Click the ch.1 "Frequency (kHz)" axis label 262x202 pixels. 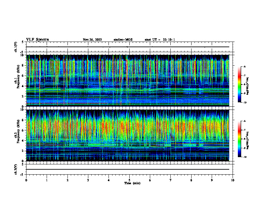(19, 77)
